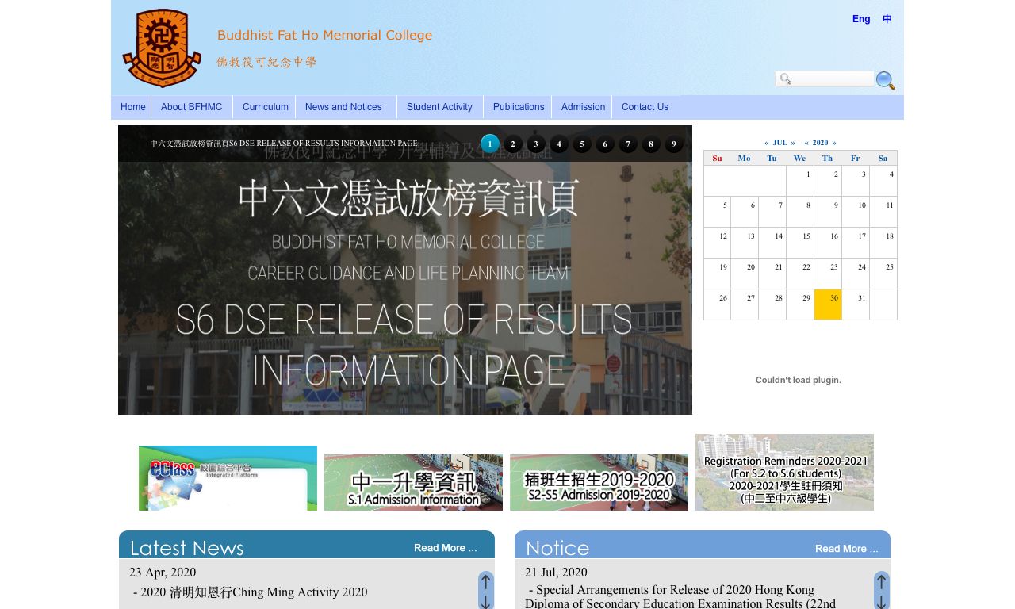Select highlighted day 30 in calendar

click(x=827, y=304)
